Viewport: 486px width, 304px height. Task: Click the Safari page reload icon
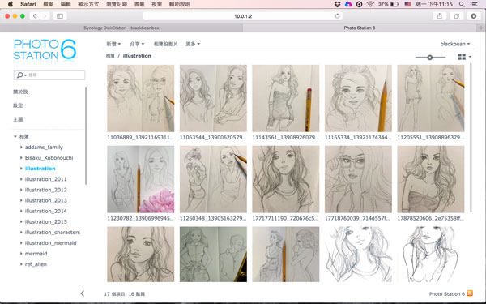tap(337, 16)
